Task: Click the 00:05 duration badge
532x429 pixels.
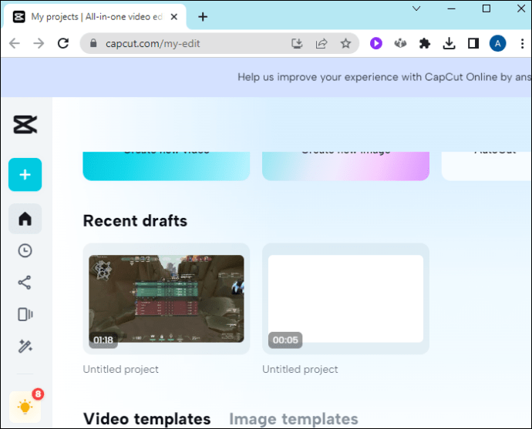Action: 285,340
